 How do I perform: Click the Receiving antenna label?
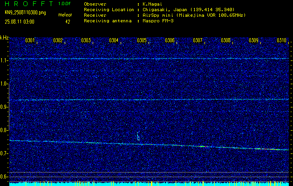(108, 21)
